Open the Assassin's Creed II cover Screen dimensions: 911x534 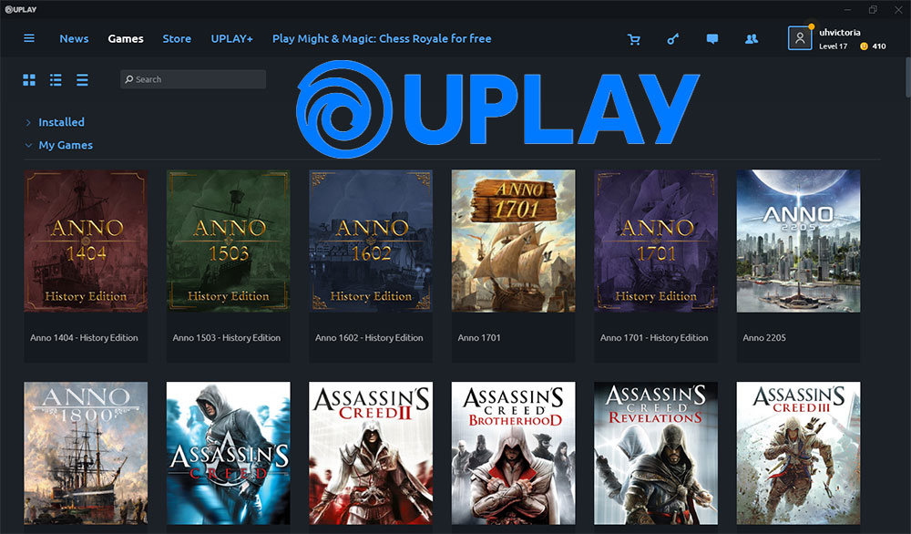click(371, 453)
